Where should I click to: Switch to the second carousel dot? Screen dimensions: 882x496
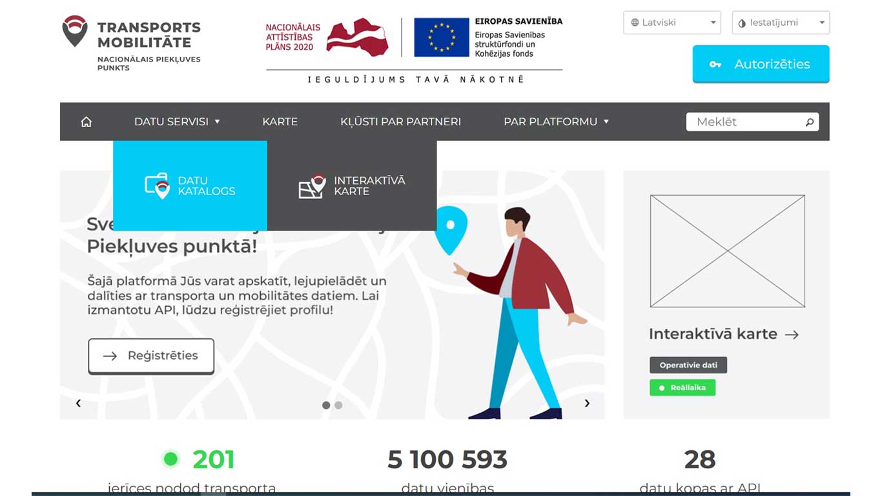tap(338, 406)
